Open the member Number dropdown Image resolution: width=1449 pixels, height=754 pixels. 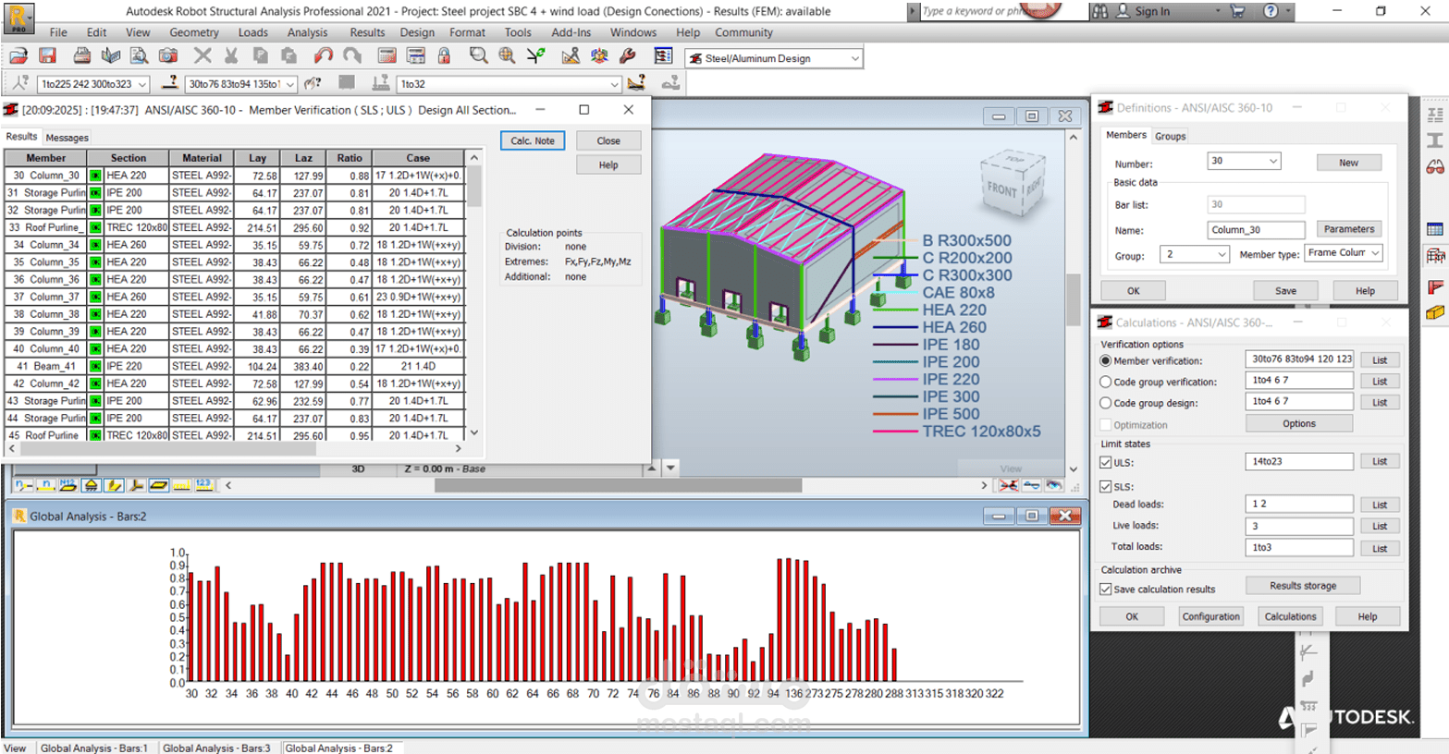coord(1272,162)
